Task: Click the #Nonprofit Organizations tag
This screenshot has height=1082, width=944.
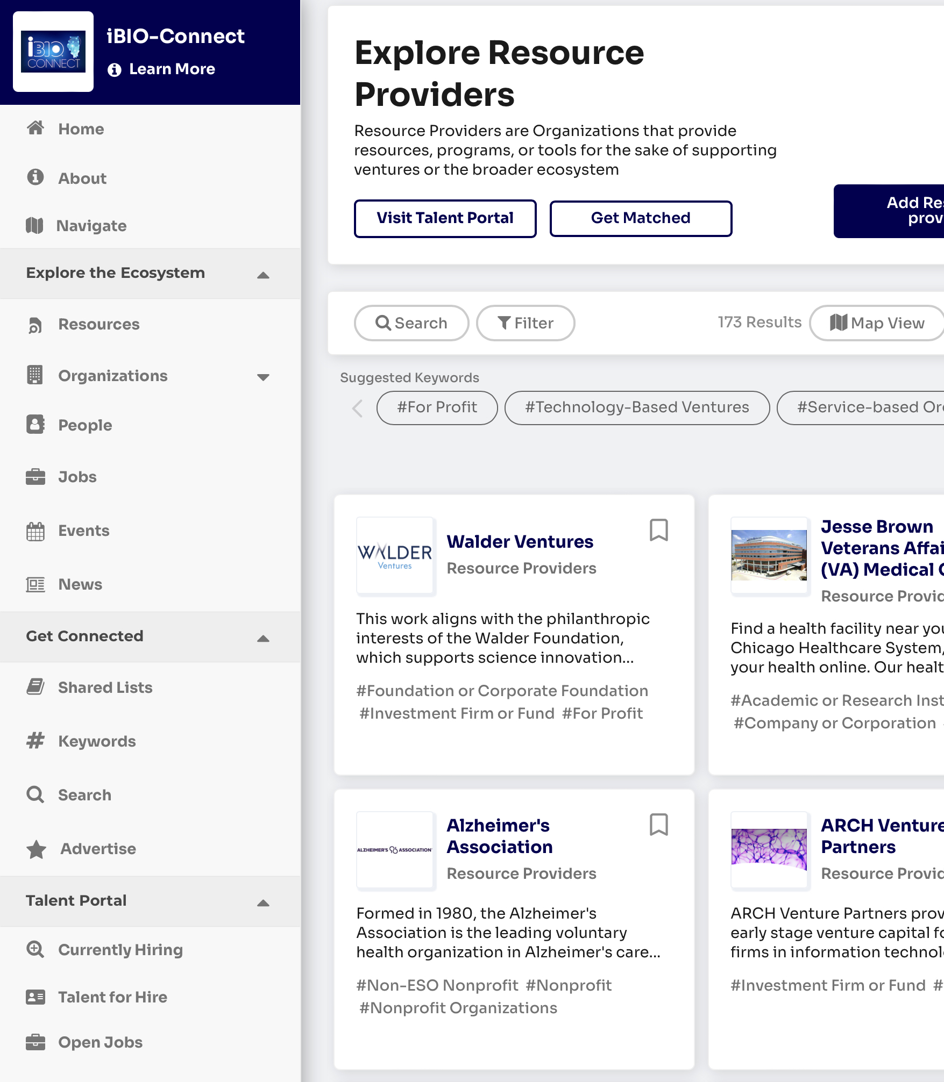Action: tap(458, 1008)
